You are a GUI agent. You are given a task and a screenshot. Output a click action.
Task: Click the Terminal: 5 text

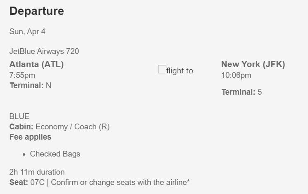point(242,92)
